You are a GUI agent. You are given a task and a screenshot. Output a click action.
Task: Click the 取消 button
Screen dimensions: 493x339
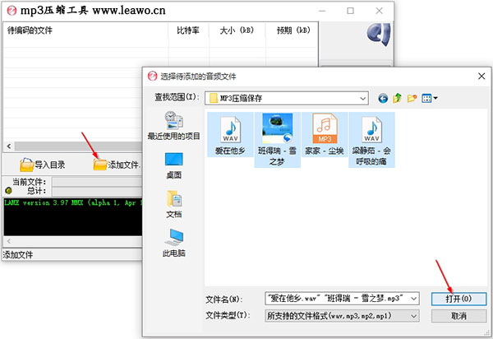click(x=458, y=316)
